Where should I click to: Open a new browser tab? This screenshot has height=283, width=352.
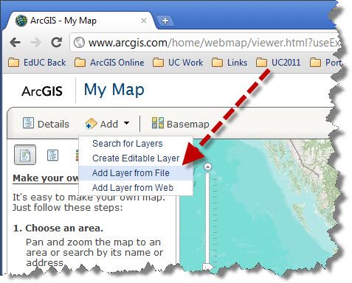point(165,21)
